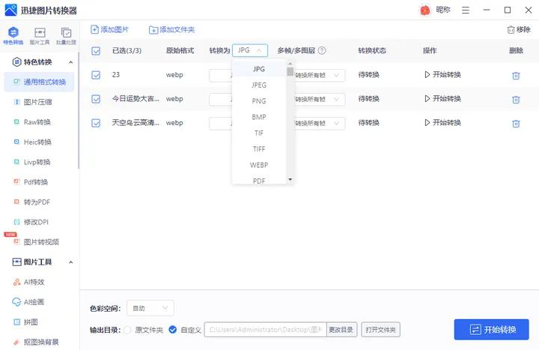Image resolution: width=539 pixels, height=350 pixels.
Task: Toggle the select-all 已选 checkbox
Action: [x=96, y=51]
